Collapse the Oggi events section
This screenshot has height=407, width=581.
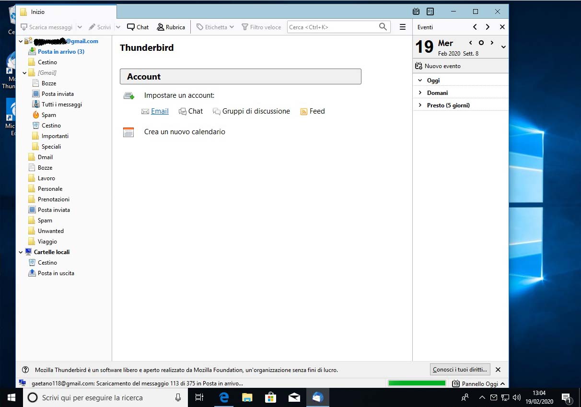coord(420,81)
